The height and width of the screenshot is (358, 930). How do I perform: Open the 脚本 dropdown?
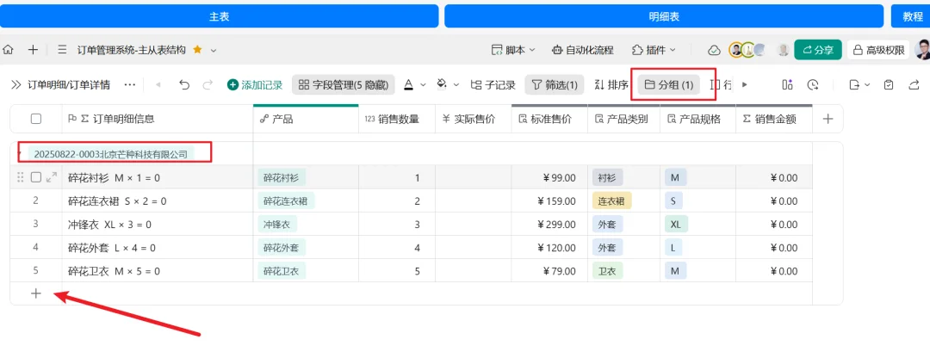point(513,50)
